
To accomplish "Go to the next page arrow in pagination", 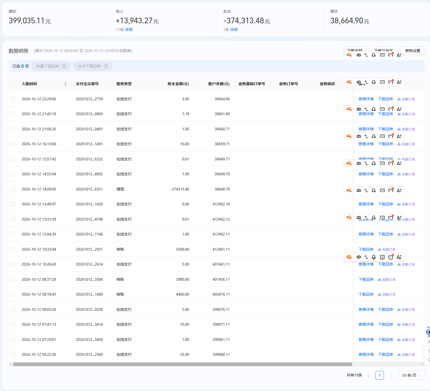I will tap(390, 376).
